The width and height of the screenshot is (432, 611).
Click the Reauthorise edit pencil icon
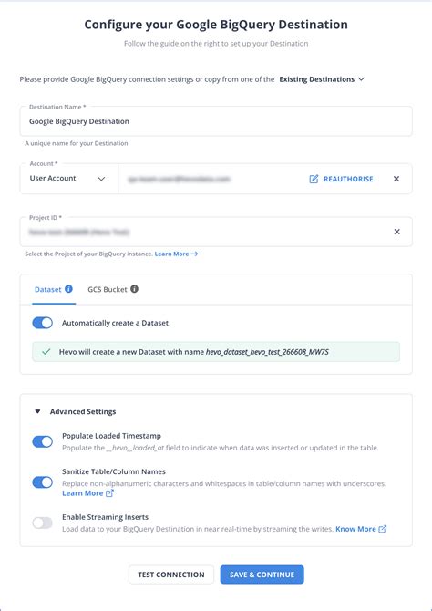[314, 179]
